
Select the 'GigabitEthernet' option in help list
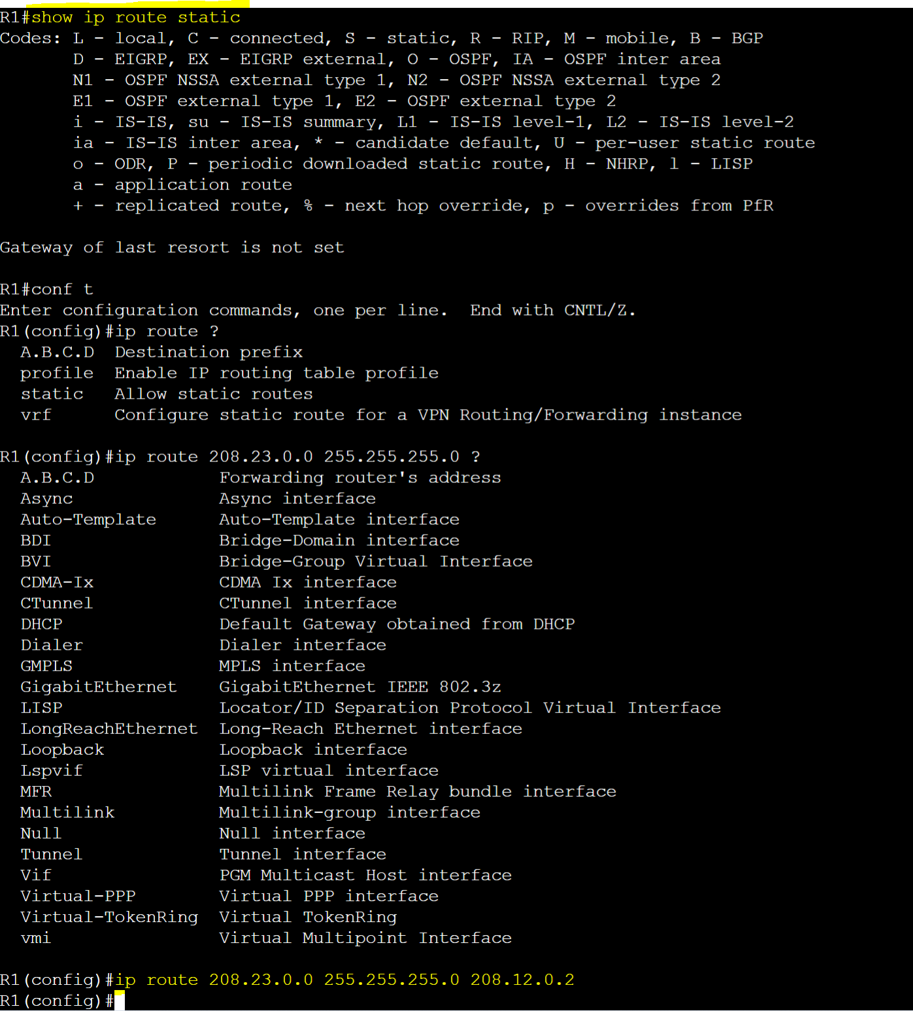tap(99, 687)
